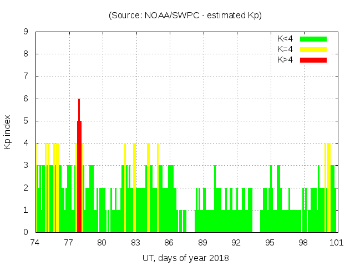This screenshot has height=266, width=355.
Task: Select the K=4 legend label text
Action: (x=285, y=49)
